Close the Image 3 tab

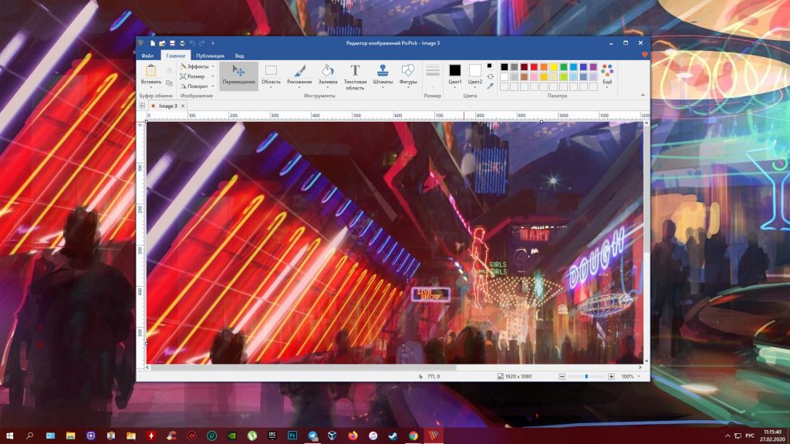[183, 106]
